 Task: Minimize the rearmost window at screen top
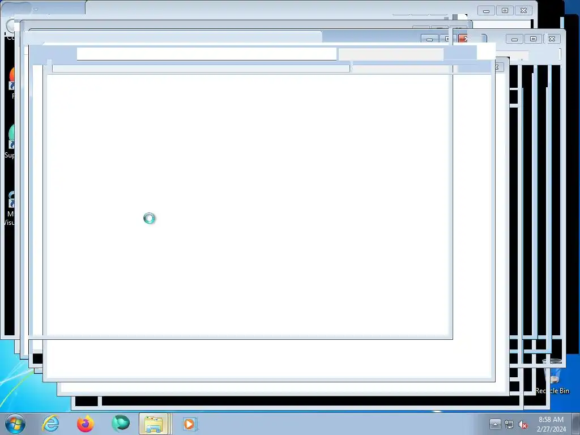487,10
